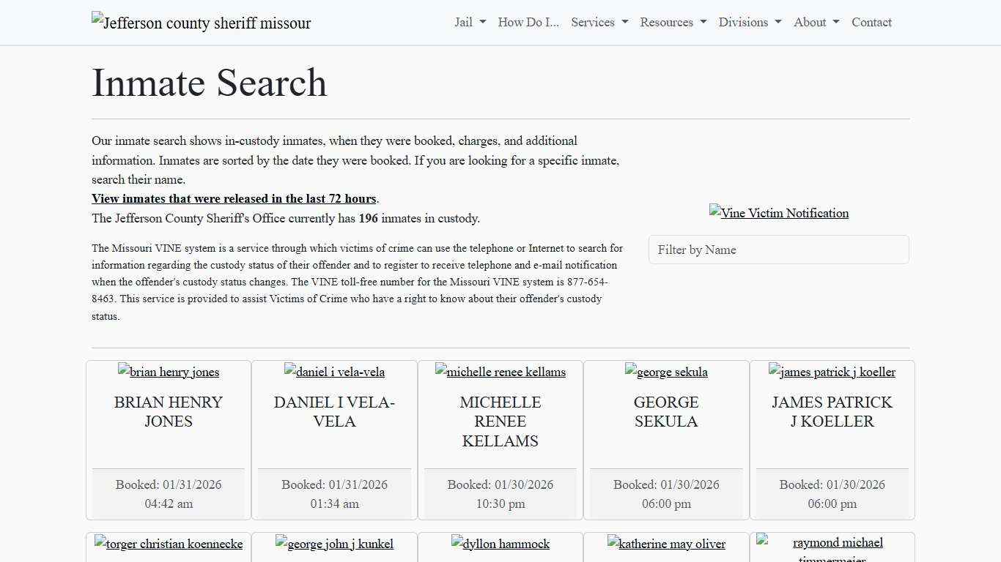1001x562 pixels.
Task: Expand the Resources dropdown
Action: click(x=672, y=22)
